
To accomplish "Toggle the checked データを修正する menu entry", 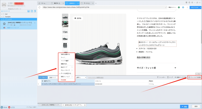I will 66,74.
